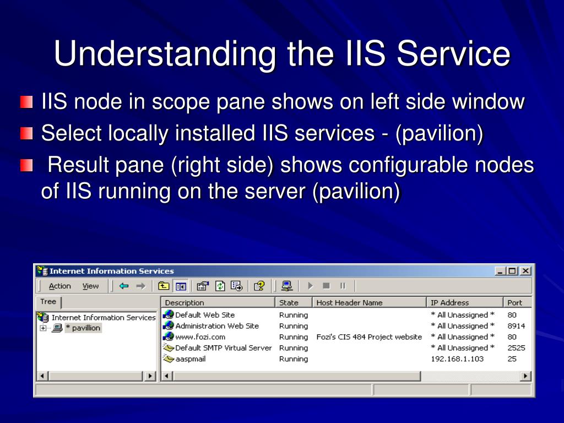Click the pavillion computer icon in tree
The width and height of the screenshot is (564, 423).
click(57, 328)
